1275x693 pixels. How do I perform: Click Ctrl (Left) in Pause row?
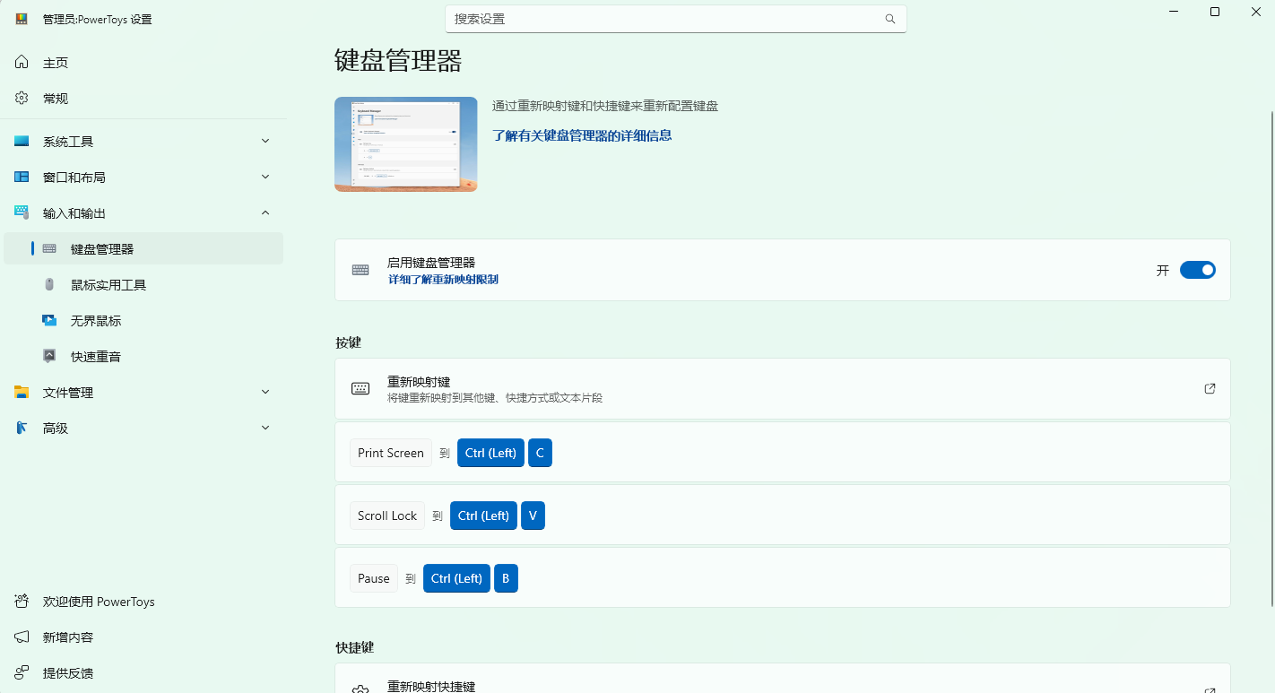click(x=457, y=578)
